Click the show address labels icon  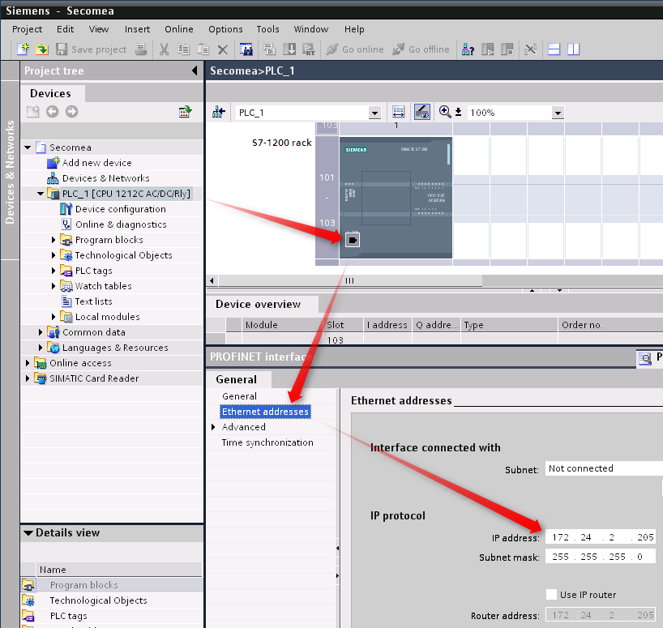tap(398, 112)
